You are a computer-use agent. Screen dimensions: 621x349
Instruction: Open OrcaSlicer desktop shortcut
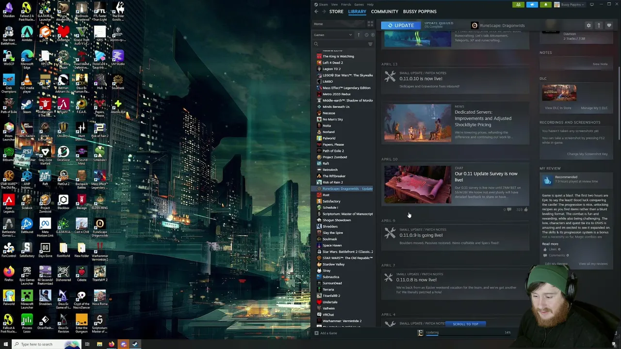tap(63, 154)
